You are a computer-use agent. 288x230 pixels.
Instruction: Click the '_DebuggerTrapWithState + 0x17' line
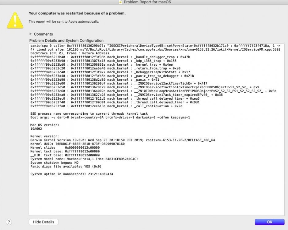[x=110, y=72]
